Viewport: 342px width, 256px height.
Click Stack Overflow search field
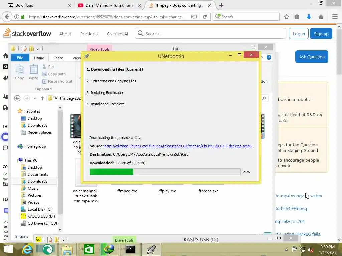click(x=210, y=34)
